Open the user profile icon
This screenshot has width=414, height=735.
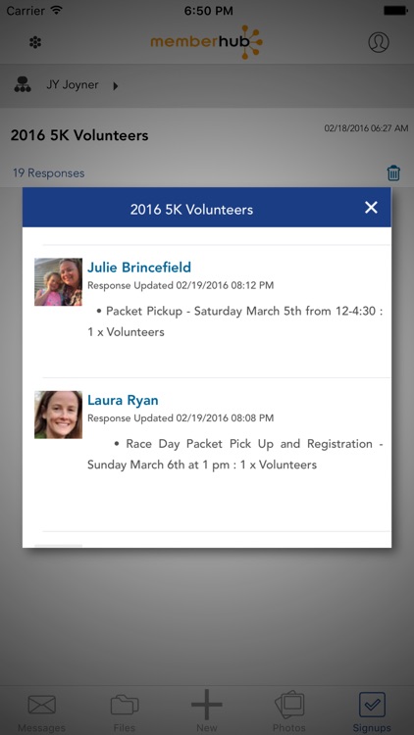click(379, 42)
